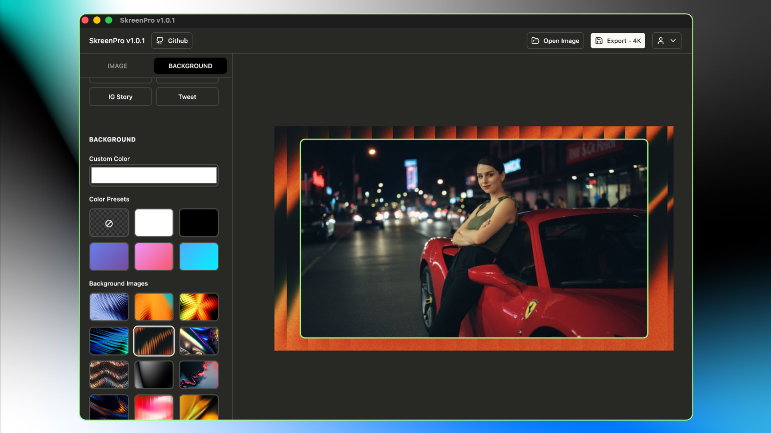Switch to the BACKGROUND tab
The image size is (771, 433).
pos(190,66)
